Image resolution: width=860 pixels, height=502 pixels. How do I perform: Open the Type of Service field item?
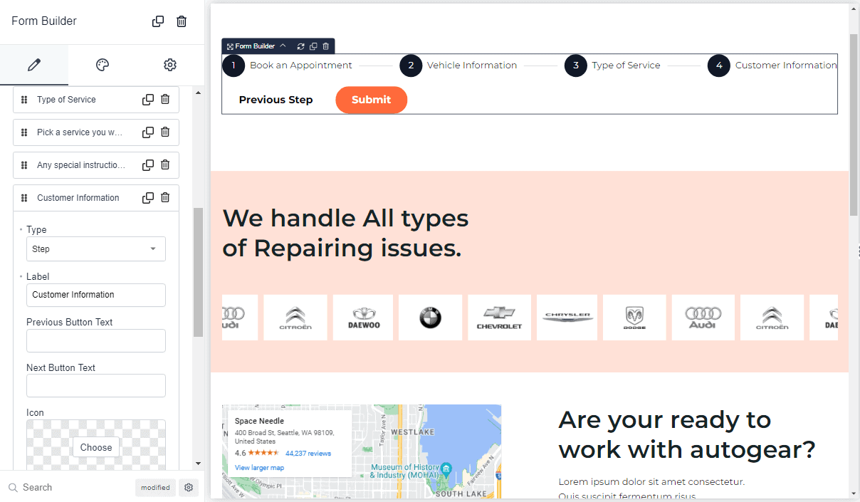click(96, 100)
